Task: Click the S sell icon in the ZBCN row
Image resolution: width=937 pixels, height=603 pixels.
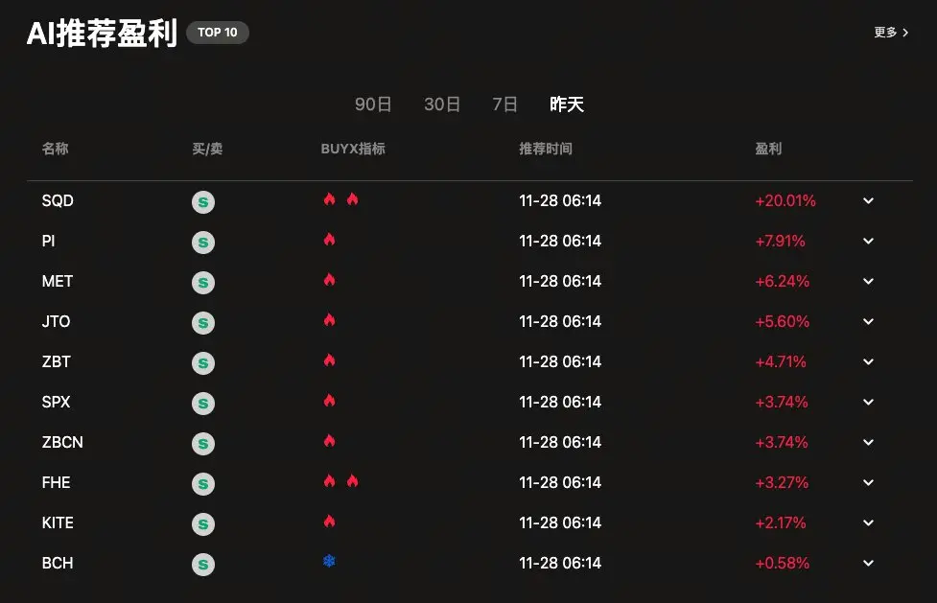Action: pyautogui.click(x=202, y=443)
